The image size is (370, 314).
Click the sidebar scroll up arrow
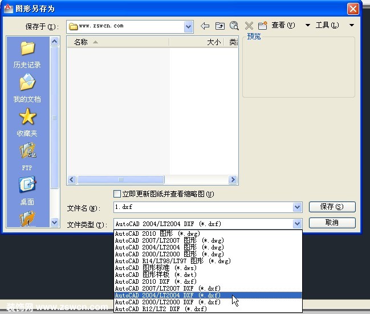point(55,42)
